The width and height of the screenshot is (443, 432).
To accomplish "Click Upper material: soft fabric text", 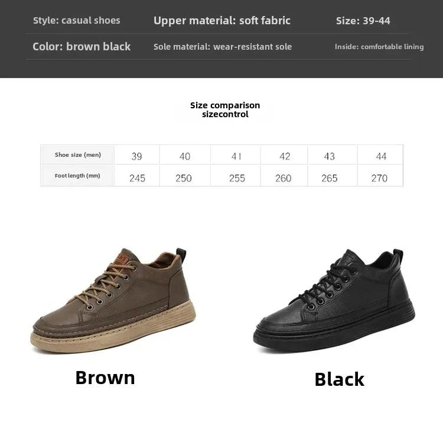I will [x=221, y=21].
